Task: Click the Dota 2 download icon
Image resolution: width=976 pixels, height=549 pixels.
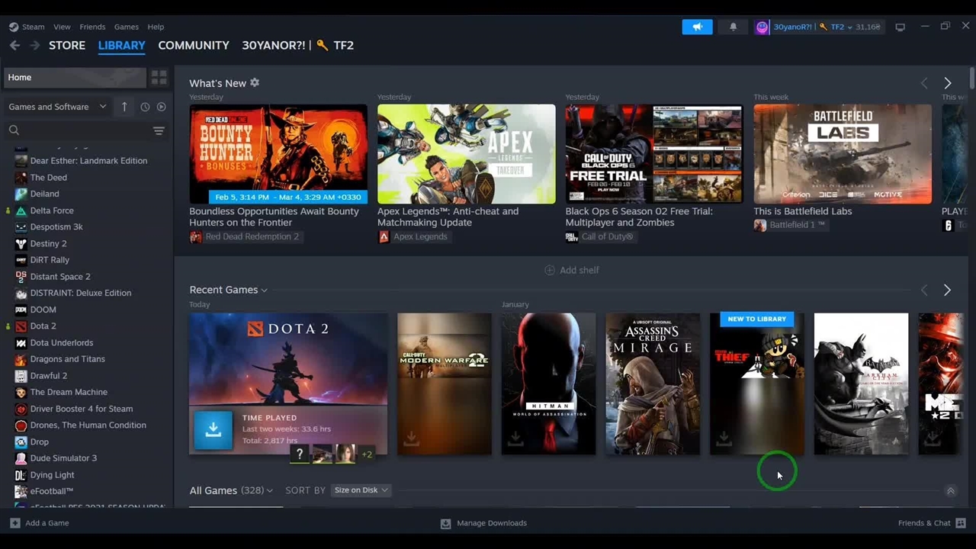Action: pos(213,429)
